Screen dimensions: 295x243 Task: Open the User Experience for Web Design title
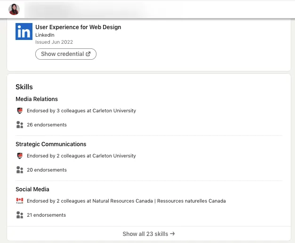(x=78, y=27)
